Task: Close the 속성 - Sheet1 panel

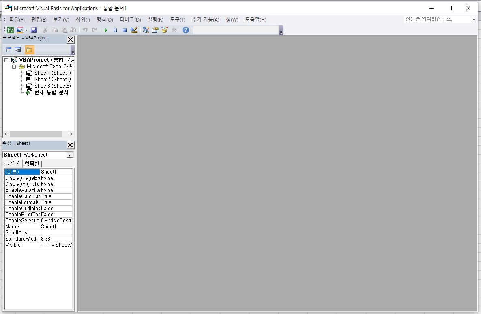Action: (70, 145)
